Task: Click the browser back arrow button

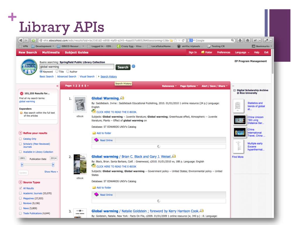Action: point(21,40)
